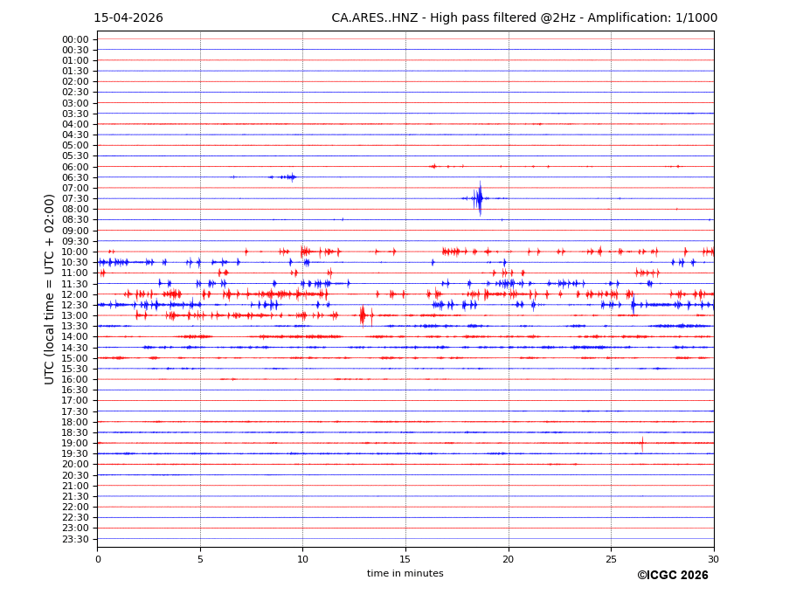Click the 'time in minutes' axis label

(x=405, y=574)
